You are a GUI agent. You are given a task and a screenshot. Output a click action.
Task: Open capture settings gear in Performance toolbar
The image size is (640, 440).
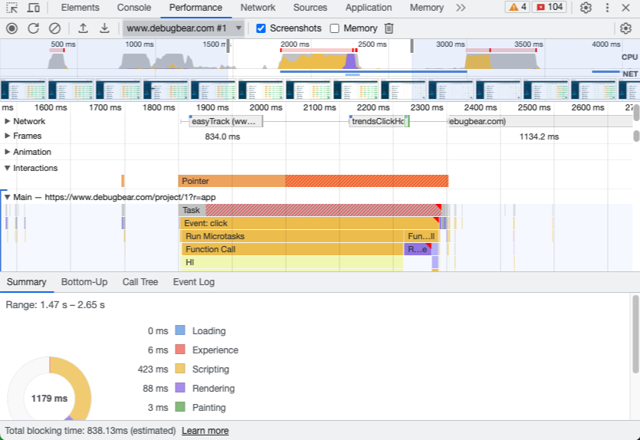(x=625, y=28)
